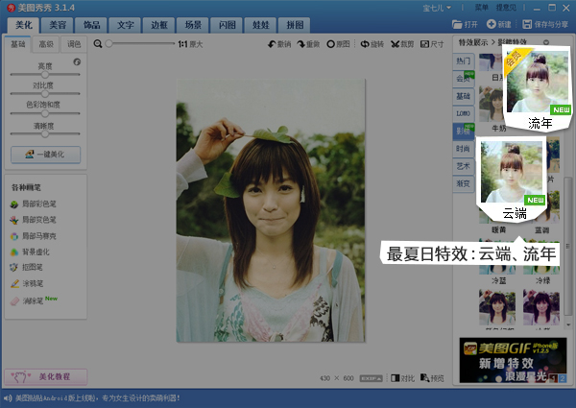Image resolution: width=576 pixels, height=408 pixels.
Task: Select the 抠图笔 cutout tool
Action: (x=27, y=267)
